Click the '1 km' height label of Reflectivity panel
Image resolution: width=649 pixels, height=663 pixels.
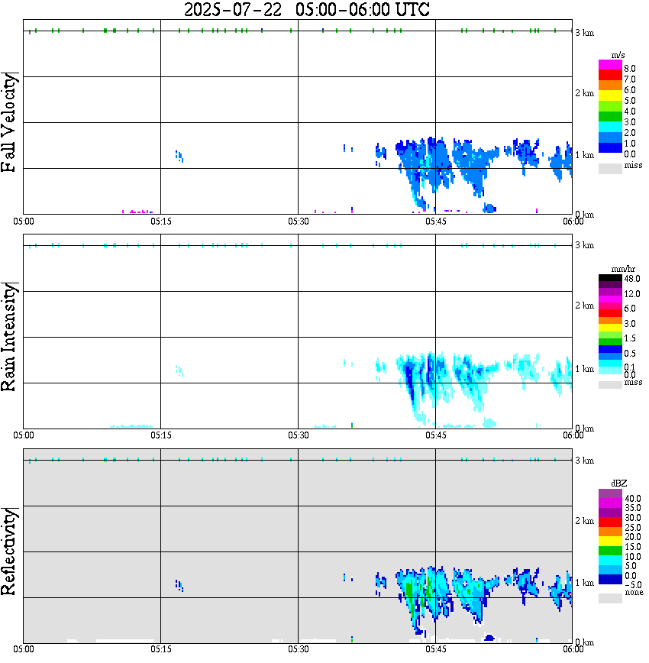point(585,583)
